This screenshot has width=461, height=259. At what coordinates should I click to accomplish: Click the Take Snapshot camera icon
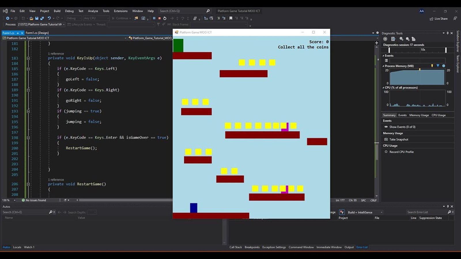[x=386, y=139]
